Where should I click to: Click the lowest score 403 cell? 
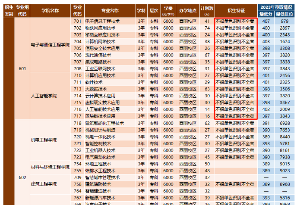point(266,42)
